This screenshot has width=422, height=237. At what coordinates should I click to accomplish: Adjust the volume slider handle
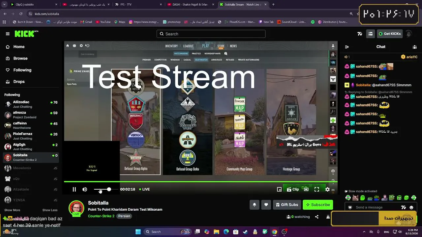point(109,189)
